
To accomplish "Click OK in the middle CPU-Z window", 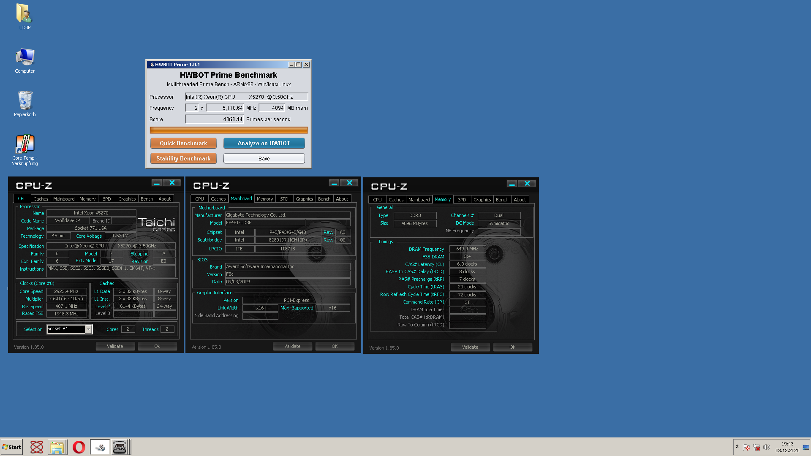I will pyautogui.click(x=335, y=346).
